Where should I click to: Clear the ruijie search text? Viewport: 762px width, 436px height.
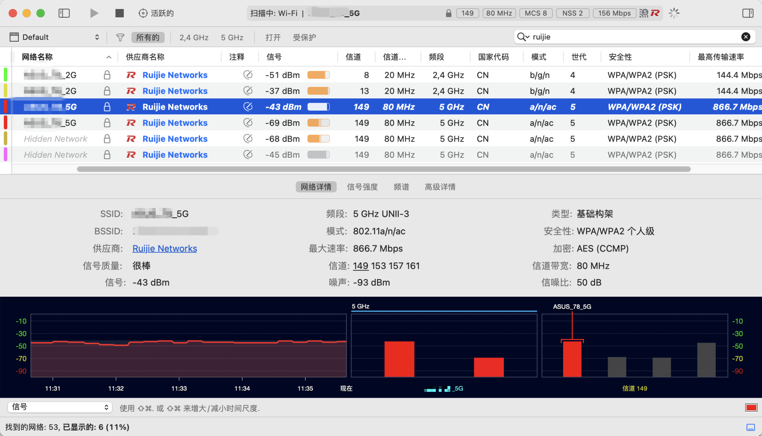point(745,37)
